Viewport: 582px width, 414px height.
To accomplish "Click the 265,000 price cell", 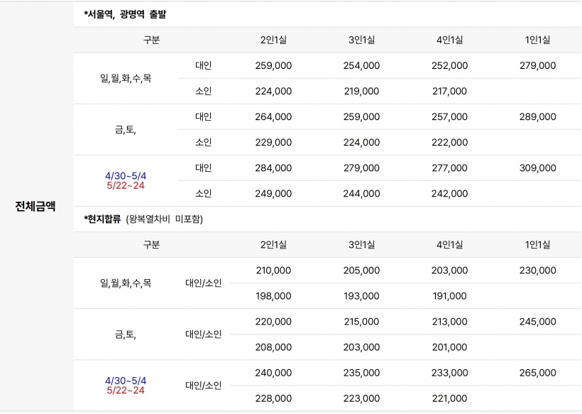I will coord(537,372).
